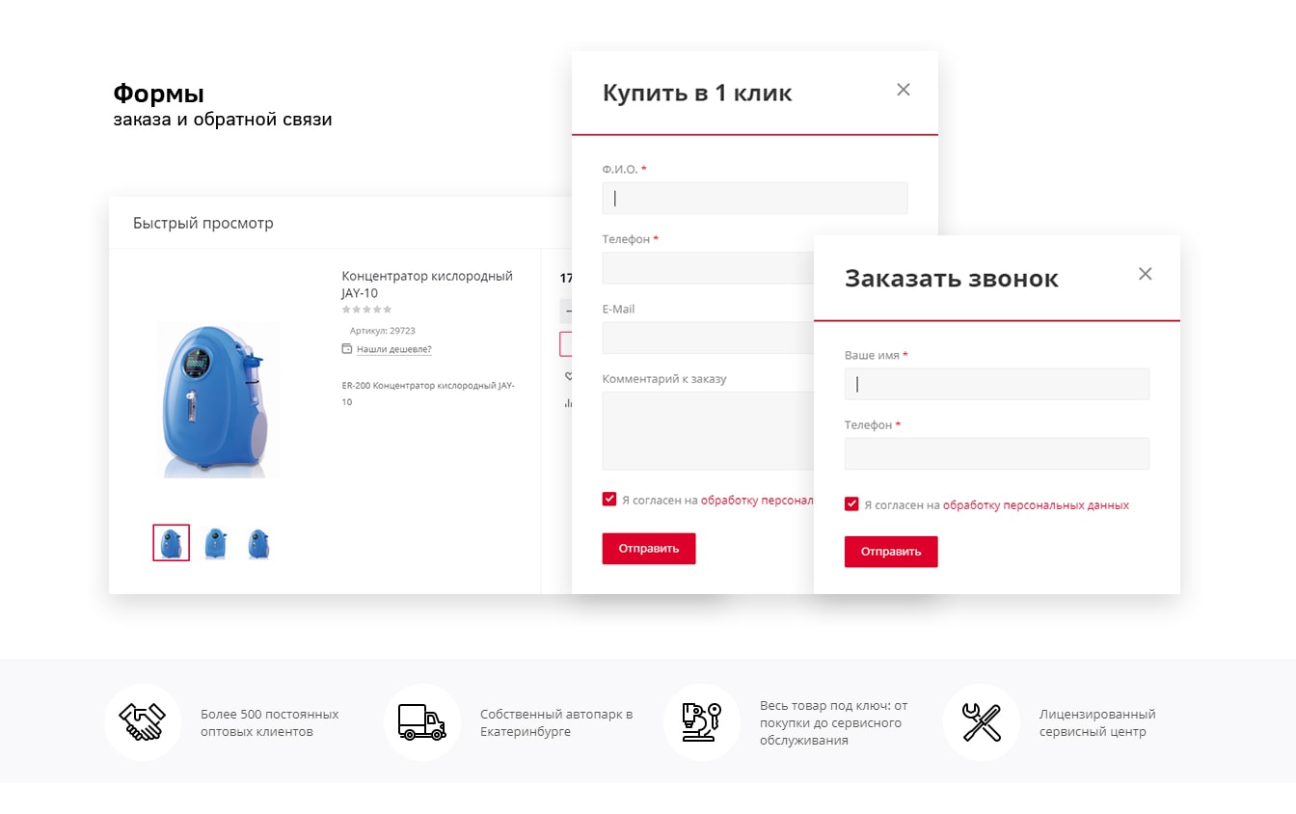Open обработку персональных данных link in Заказать звонок
Viewport: 1296px width, 814px height.
(x=1036, y=504)
